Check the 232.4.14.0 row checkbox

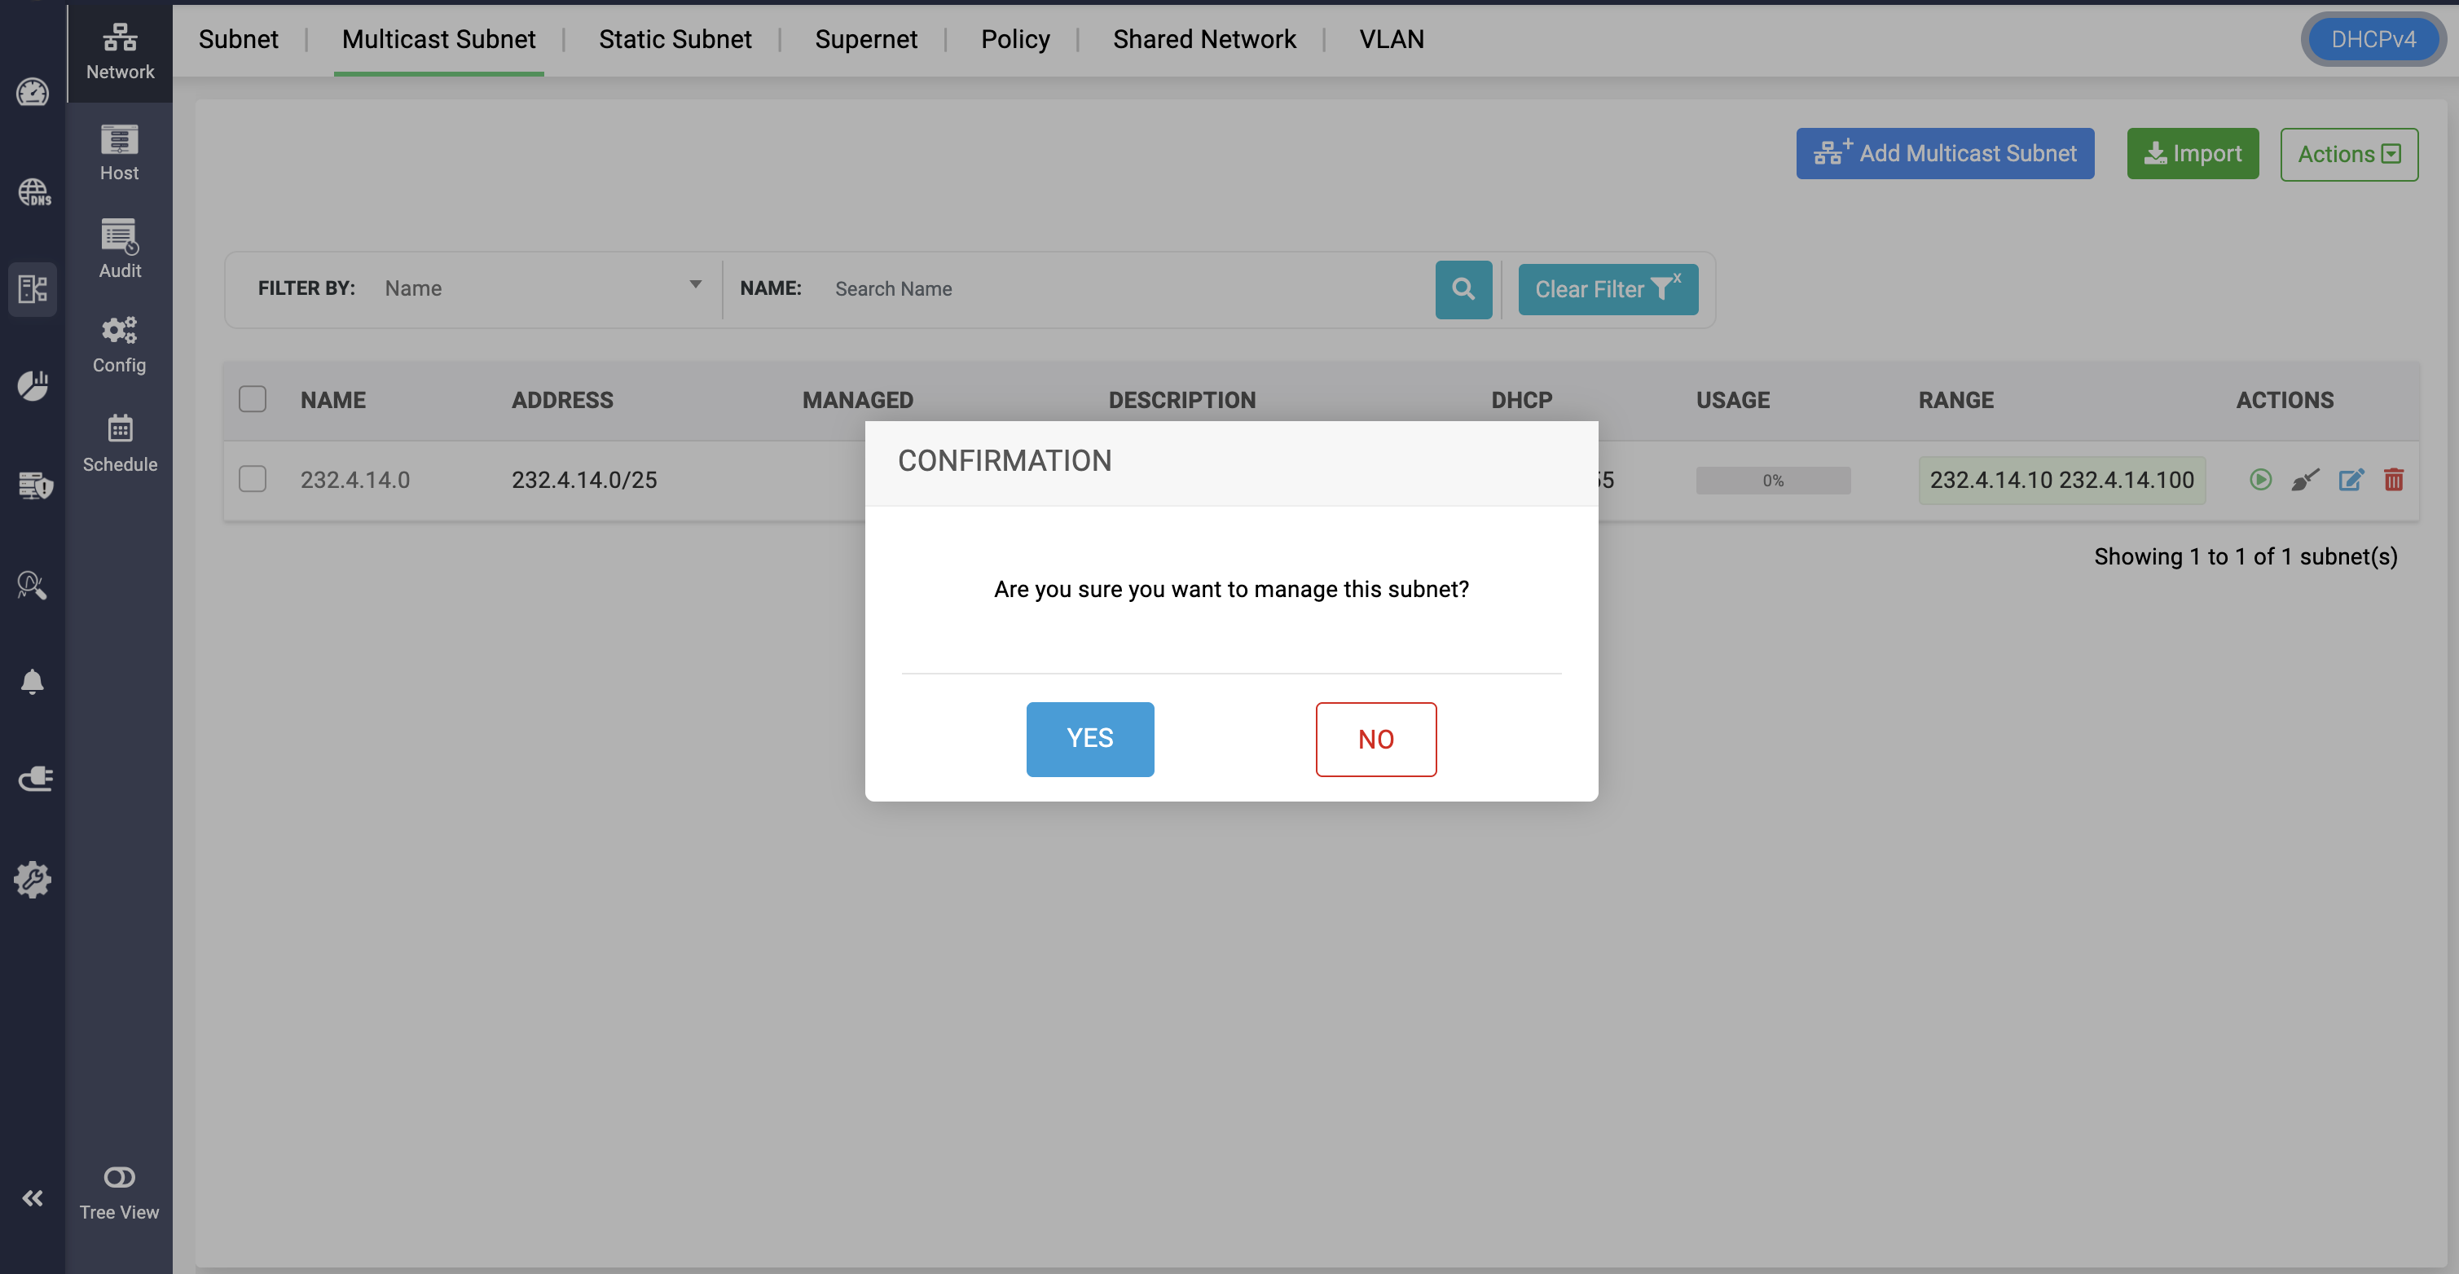pyautogui.click(x=252, y=479)
